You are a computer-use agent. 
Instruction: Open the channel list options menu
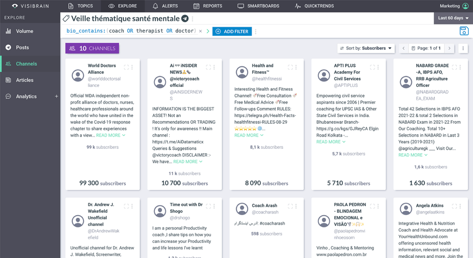463,48
